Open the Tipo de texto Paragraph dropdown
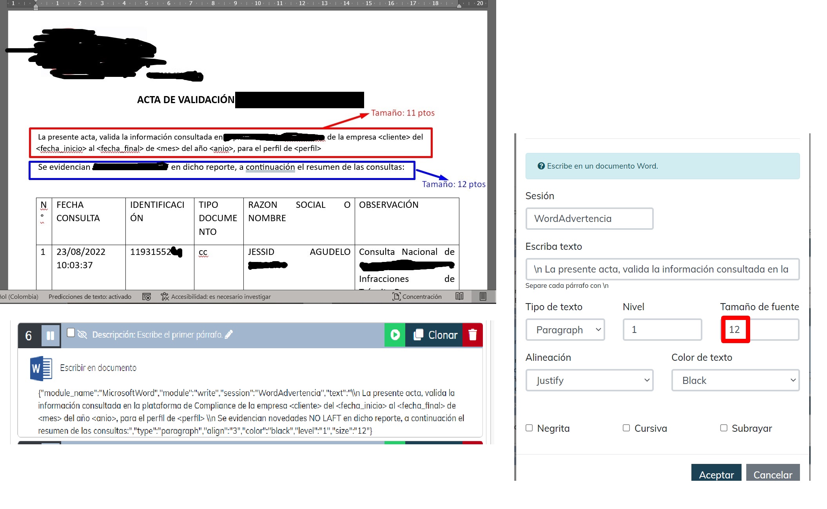827x509 pixels. [565, 330]
